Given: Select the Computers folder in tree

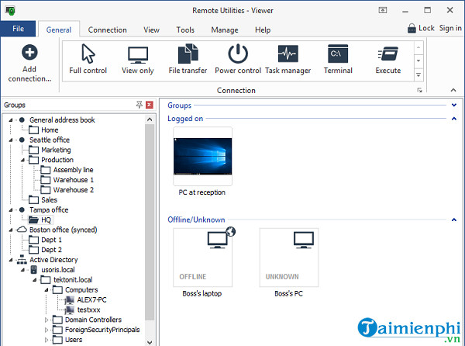Looking at the screenshot, I should [75, 290].
